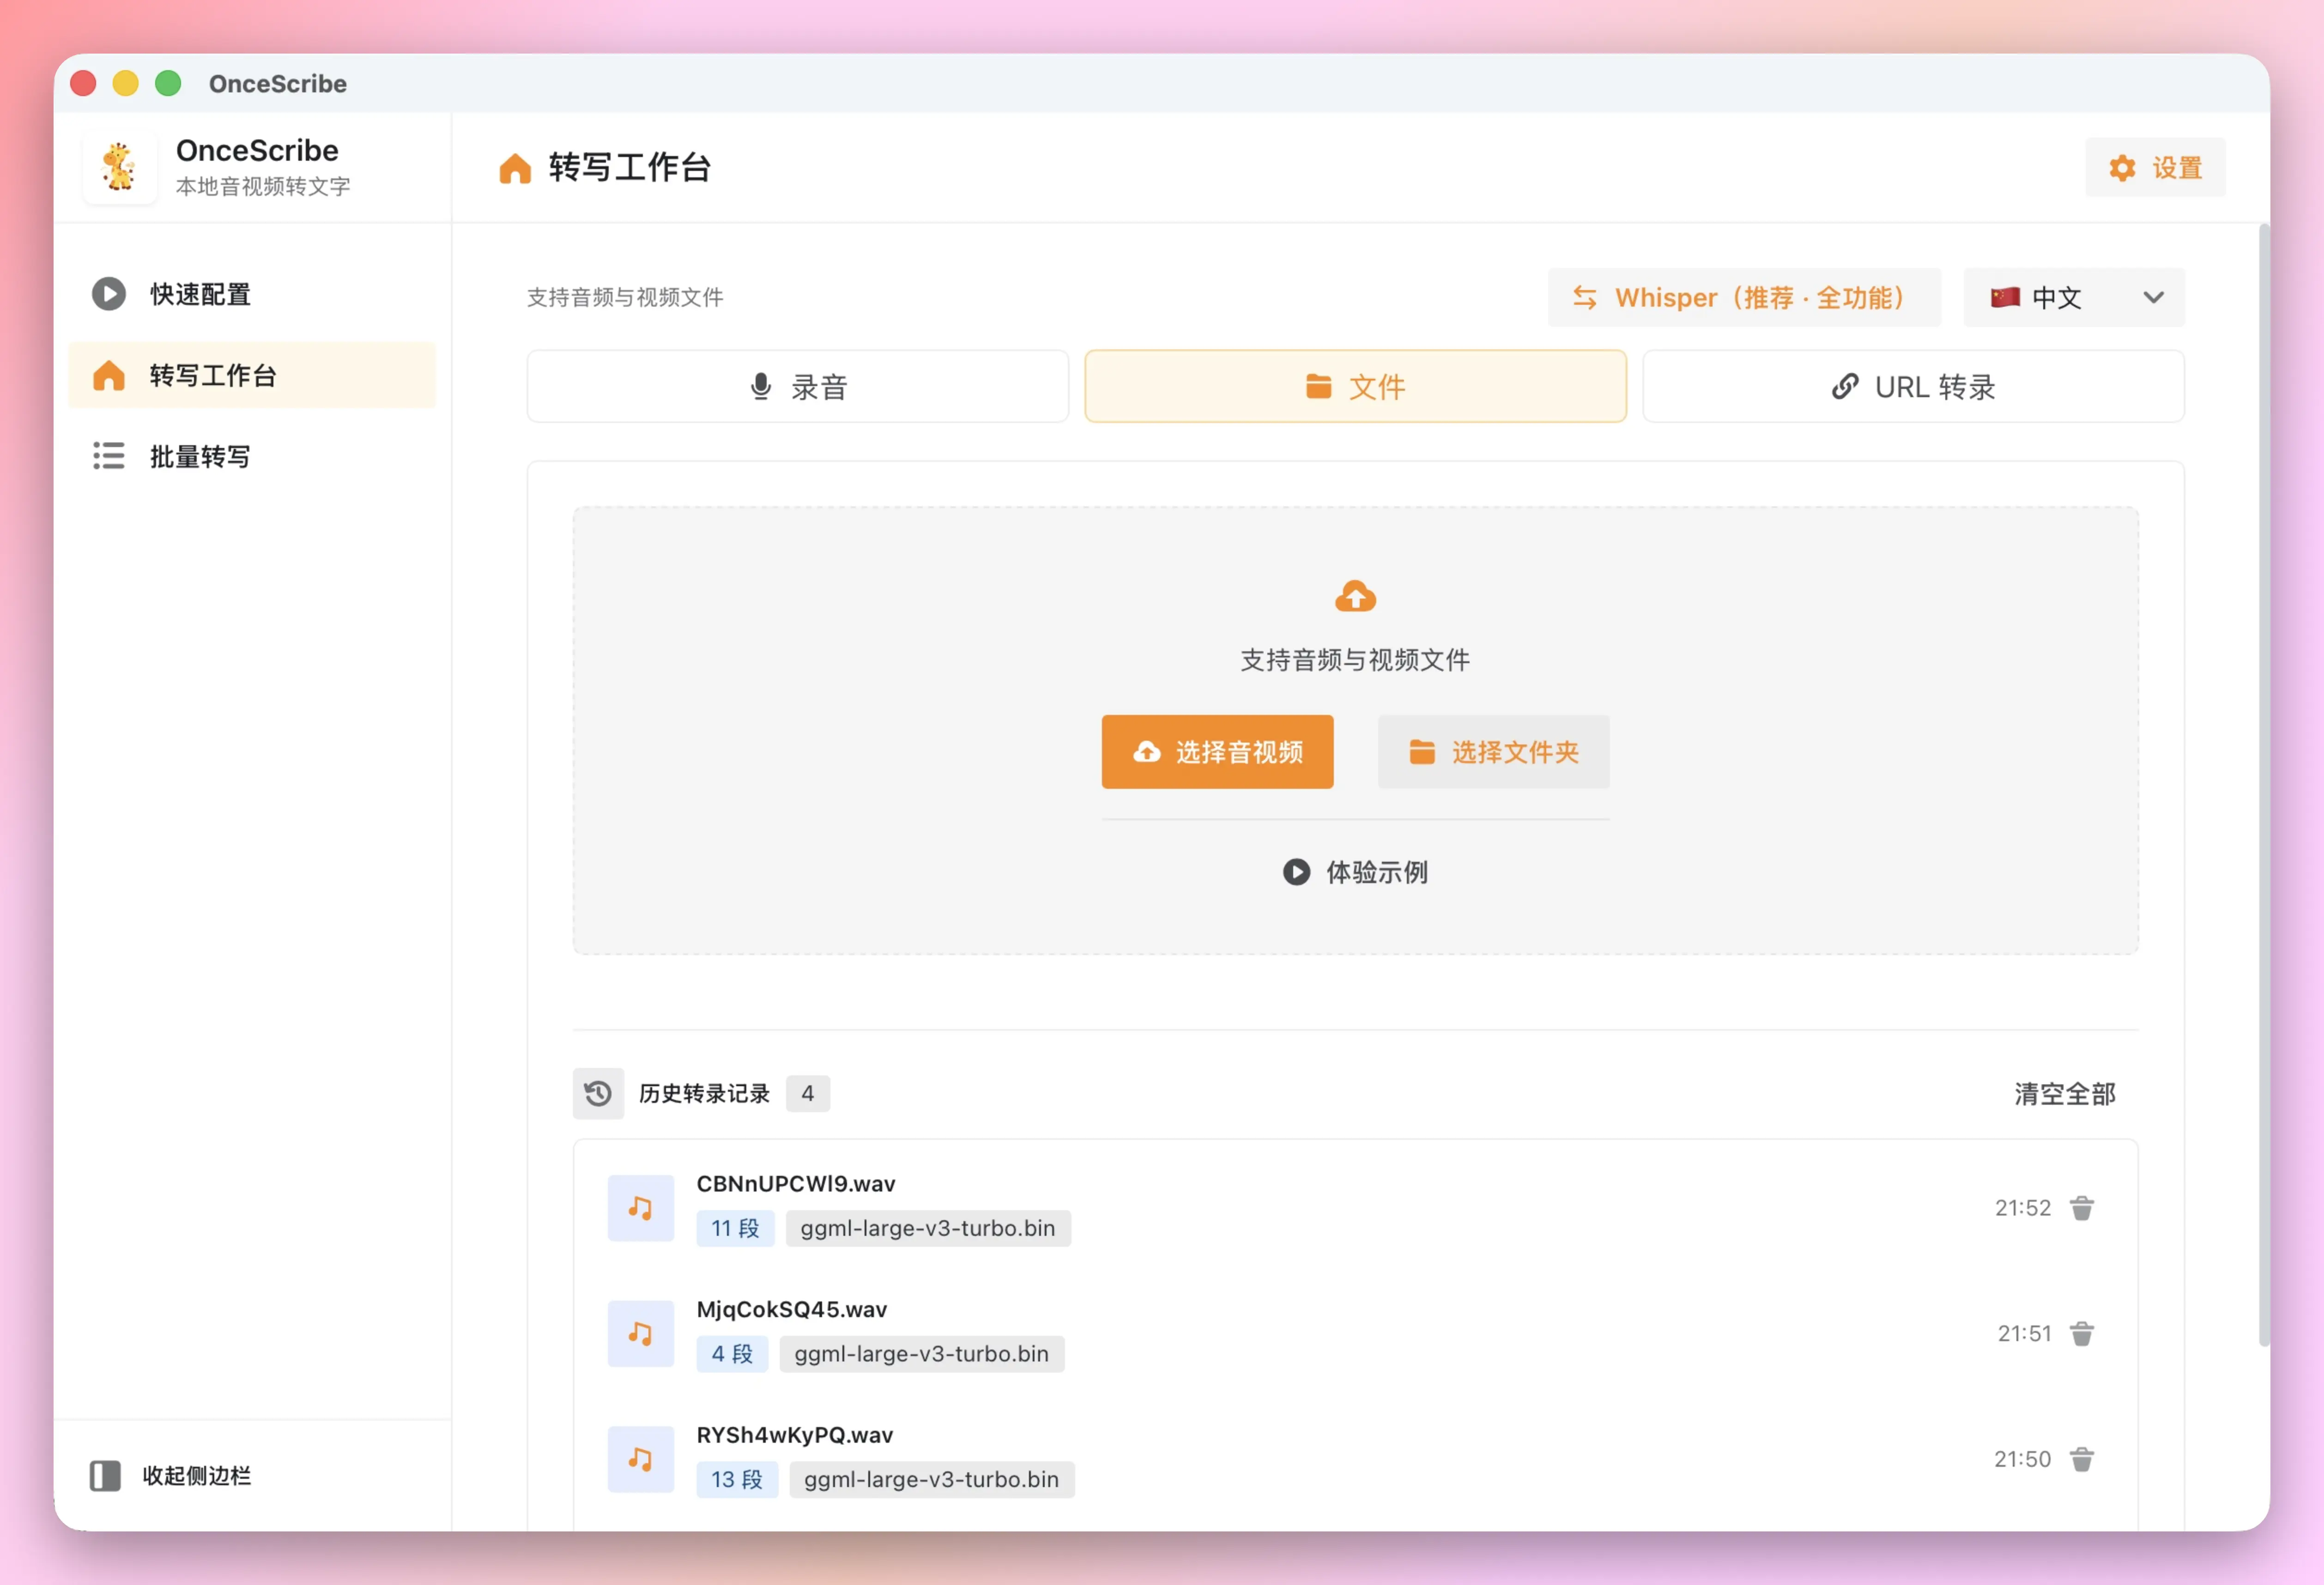
Task: Click 选择音视频 button
Action: tap(1217, 752)
